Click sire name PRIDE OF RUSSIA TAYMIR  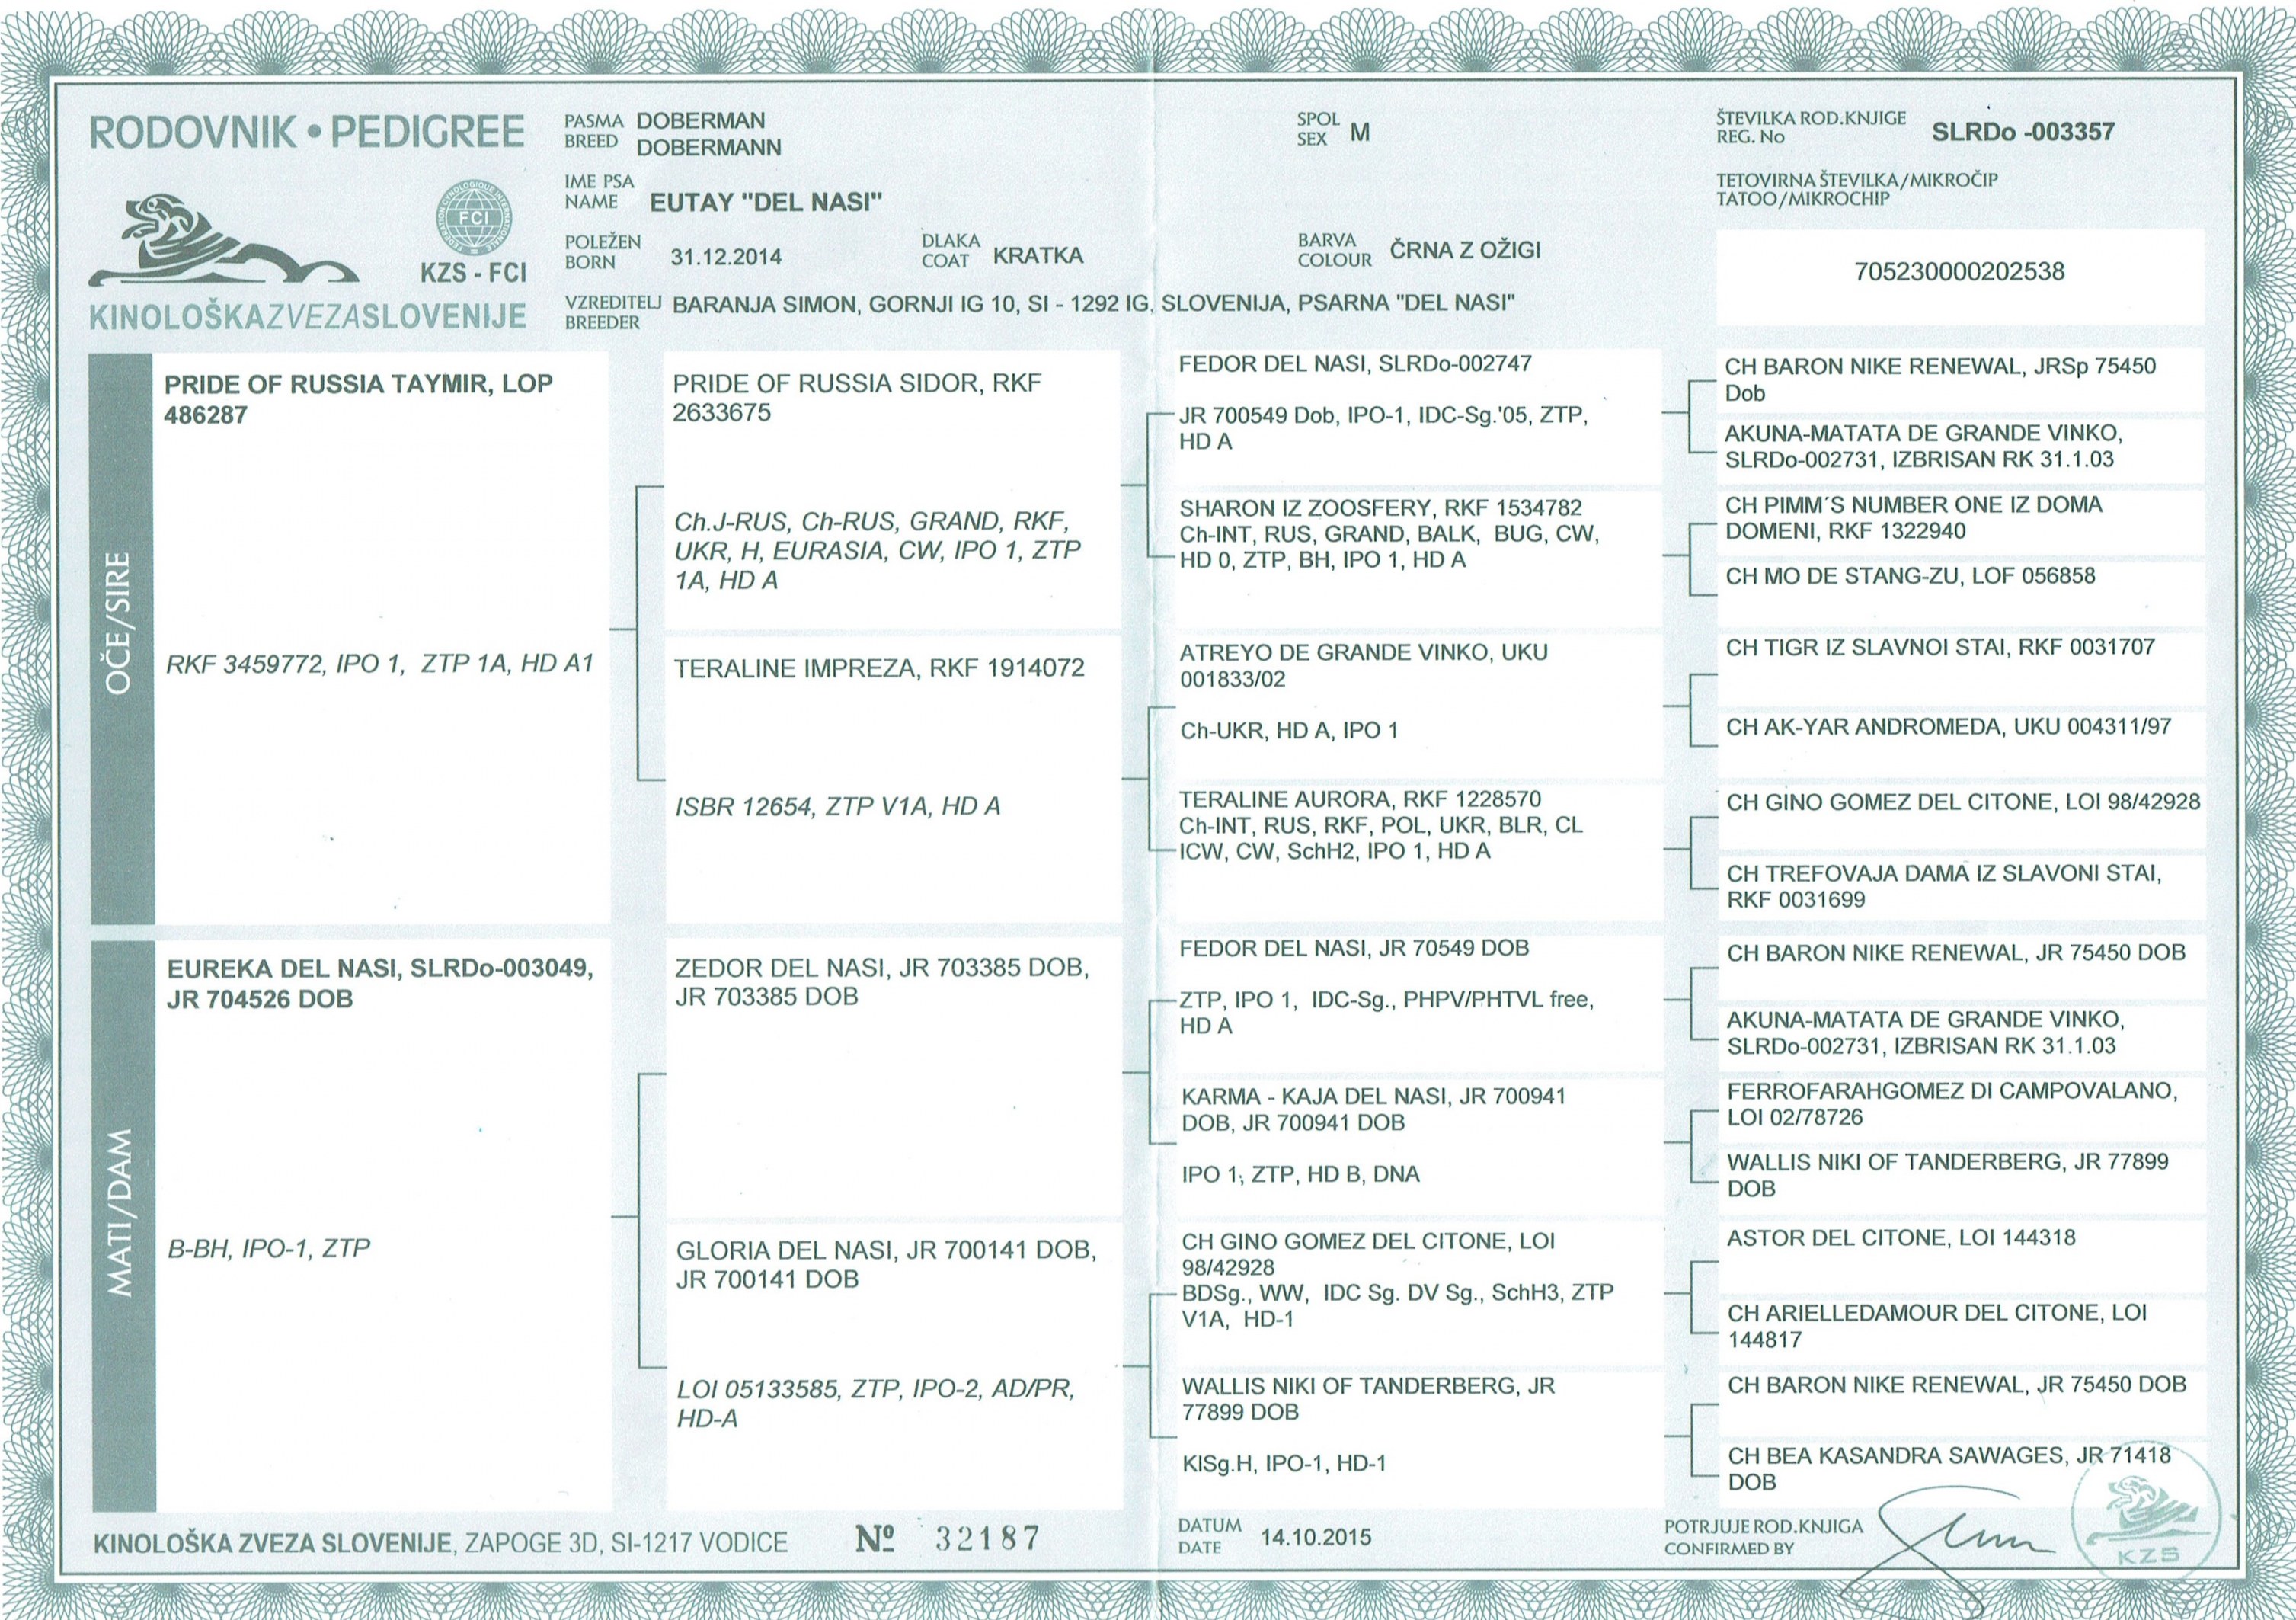pos(358,398)
